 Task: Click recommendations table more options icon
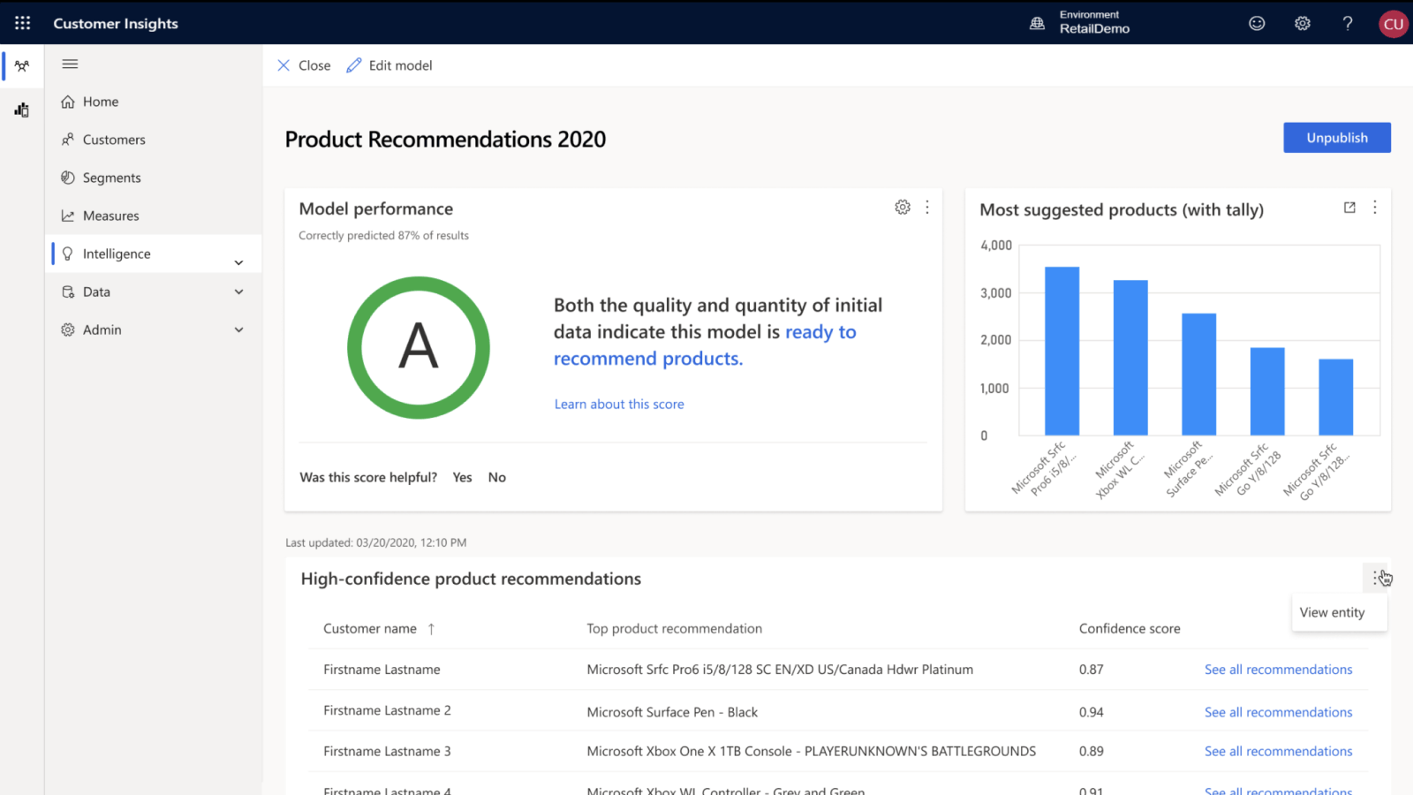[x=1376, y=578]
